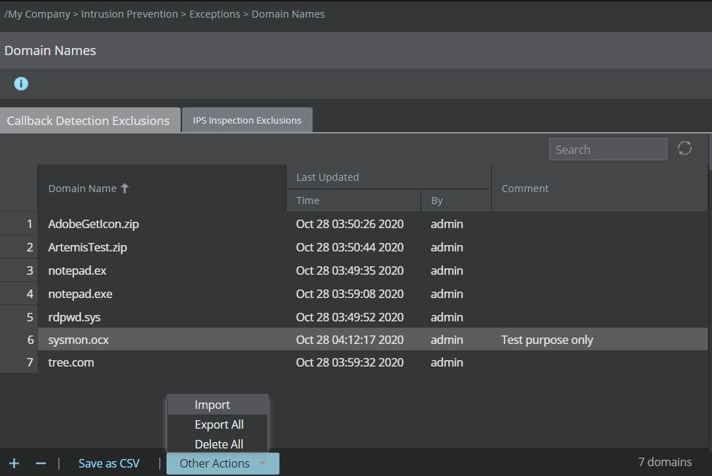This screenshot has height=476, width=712.
Task: Choose Import from the actions menu
Action: (x=217, y=405)
